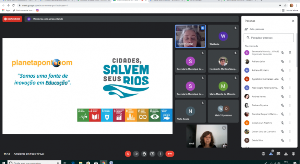Bookmark this page with the star icon
The image size is (300, 164).
click(285, 5)
